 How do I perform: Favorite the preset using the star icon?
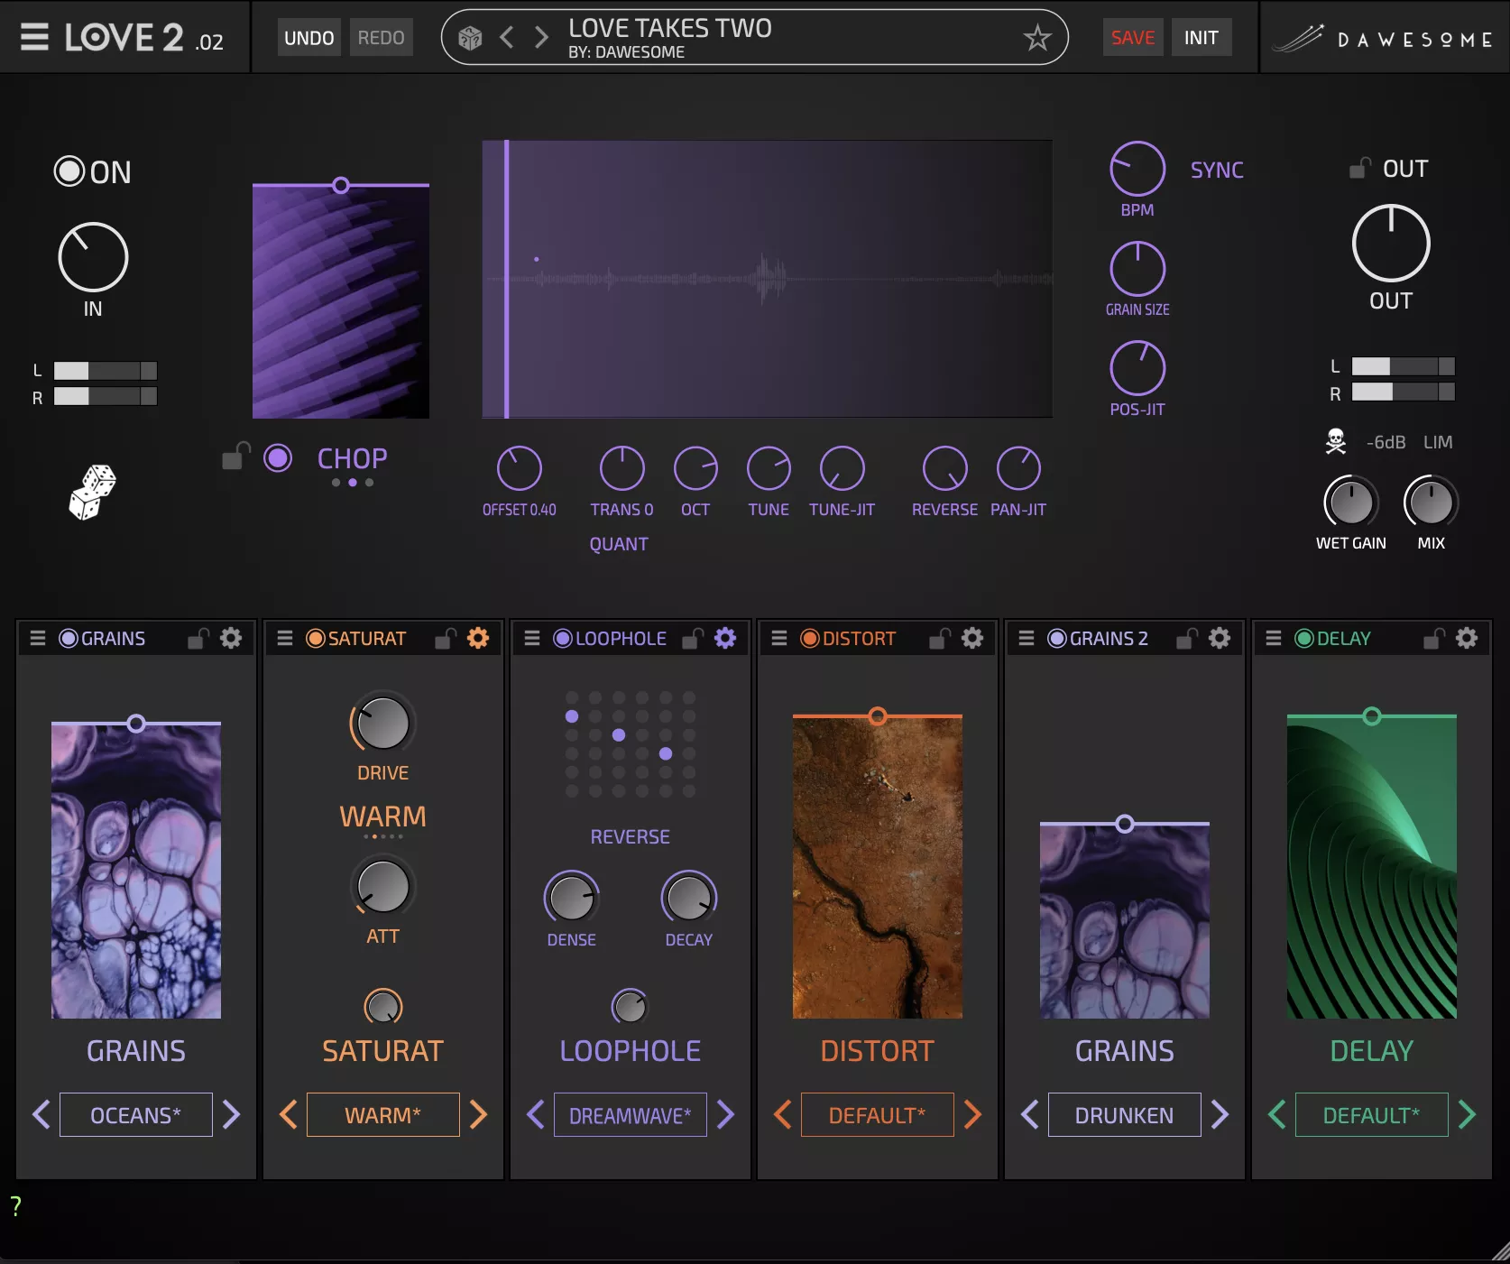(x=1037, y=37)
